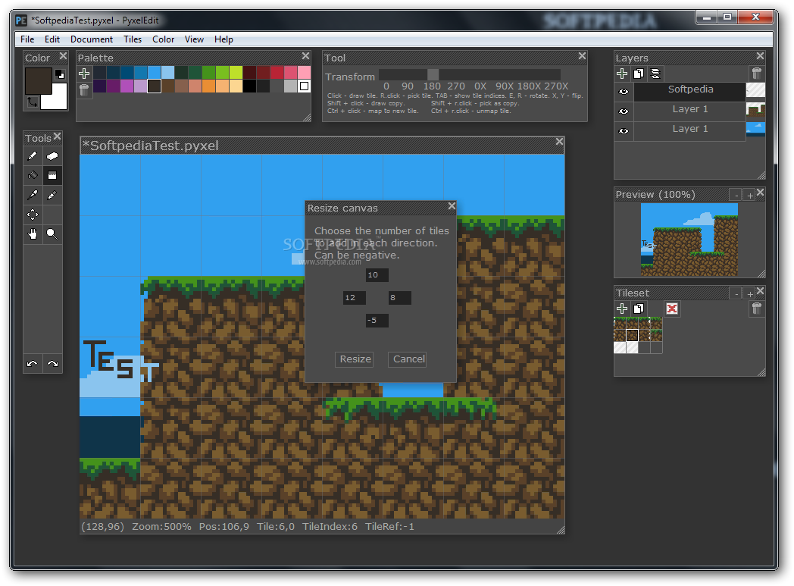Delete tile with Tileset trash icon
This screenshot has height=586, width=794.
point(757,309)
